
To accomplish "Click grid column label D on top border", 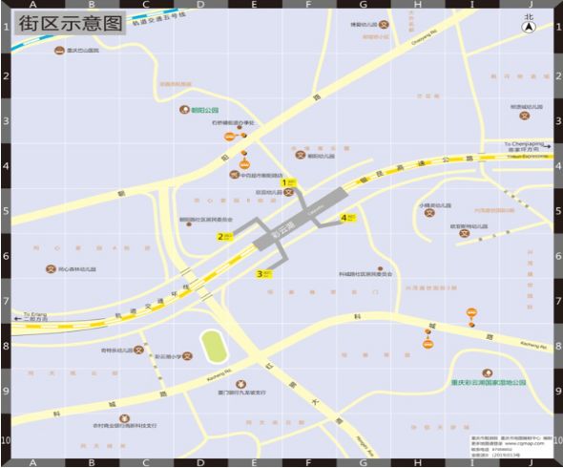I will pyautogui.click(x=200, y=5).
